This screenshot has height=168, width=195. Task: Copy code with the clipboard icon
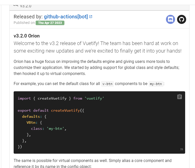(x=179, y=97)
